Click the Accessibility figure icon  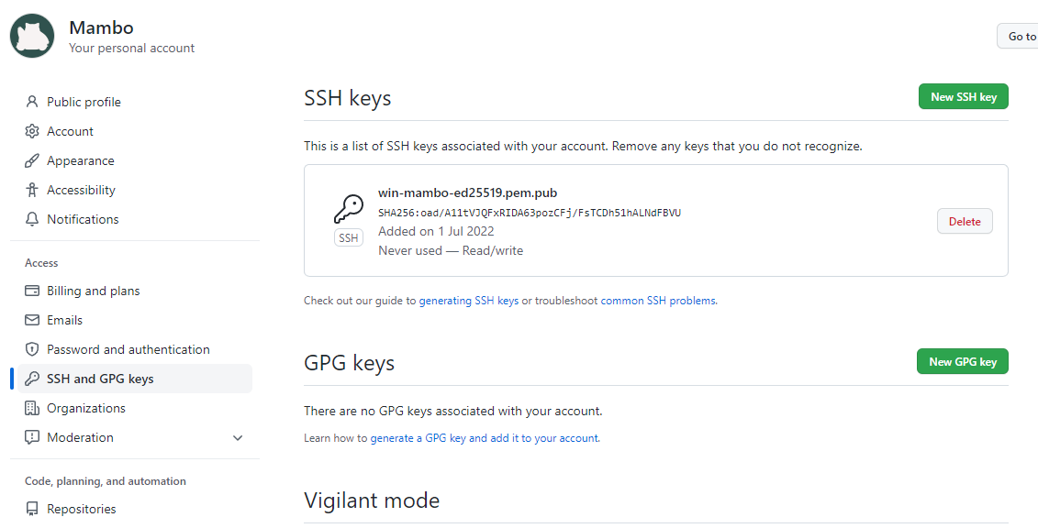click(x=32, y=190)
